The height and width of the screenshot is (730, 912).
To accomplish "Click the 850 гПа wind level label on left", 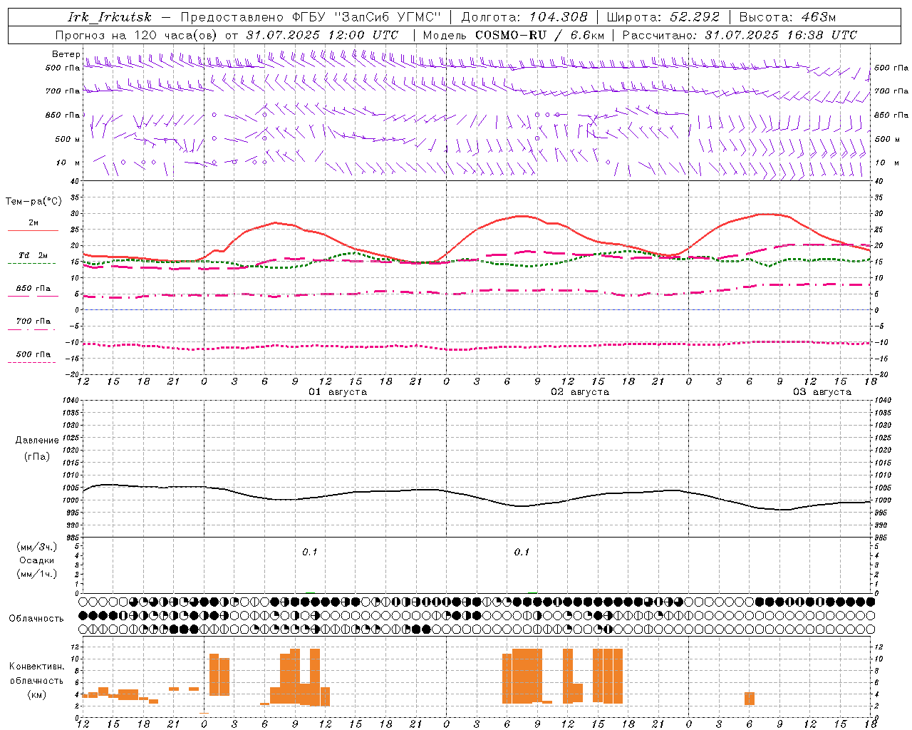I will tap(63, 115).
